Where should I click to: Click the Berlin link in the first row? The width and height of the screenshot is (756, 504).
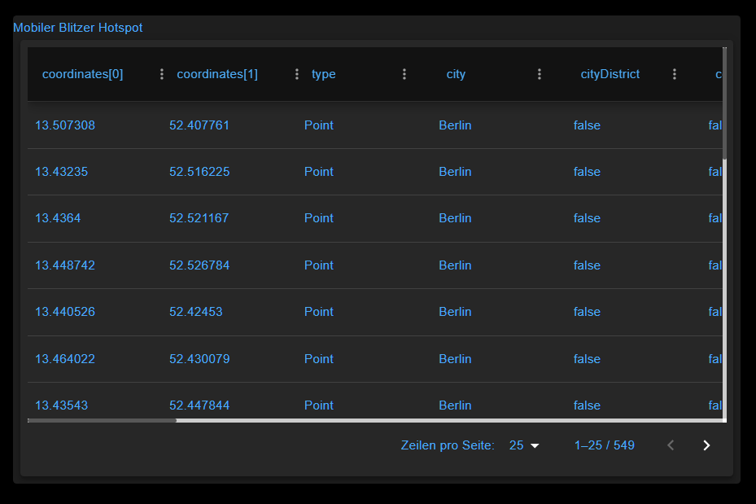point(455,125)
